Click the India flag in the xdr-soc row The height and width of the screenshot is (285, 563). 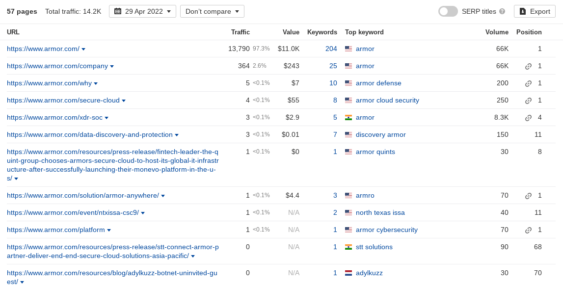(349, 118)
